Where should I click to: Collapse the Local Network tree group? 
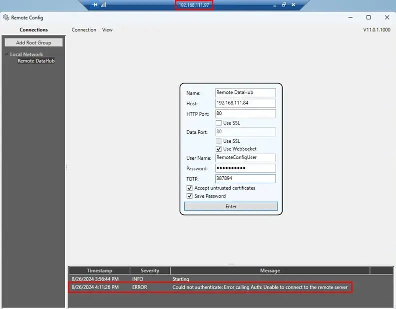[6, 54]
